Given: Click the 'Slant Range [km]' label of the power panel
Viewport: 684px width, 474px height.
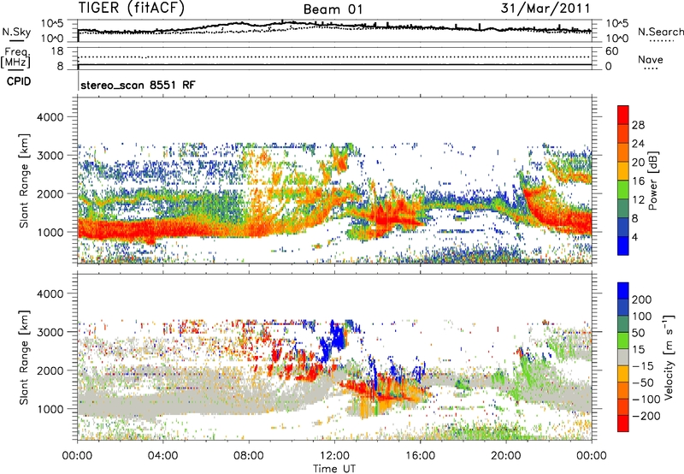Looking at the screenshot, I should (x=24, y=181).
